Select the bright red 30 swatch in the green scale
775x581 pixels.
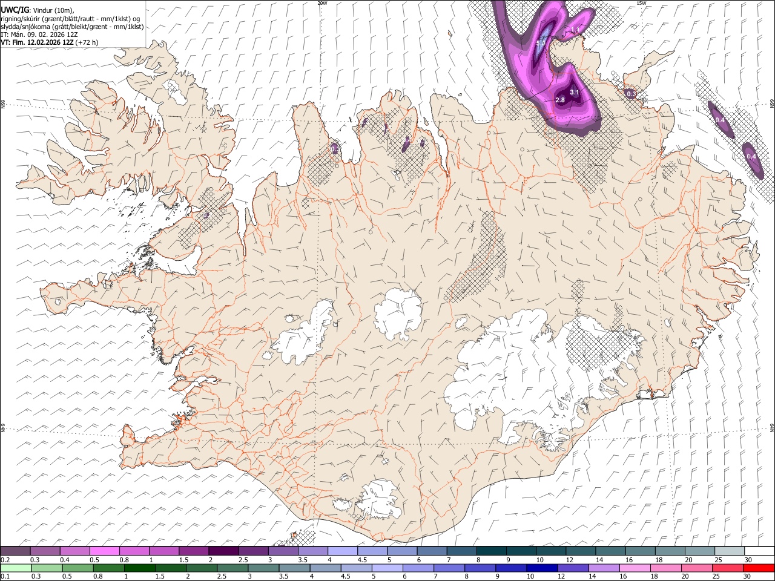point(759,568)
